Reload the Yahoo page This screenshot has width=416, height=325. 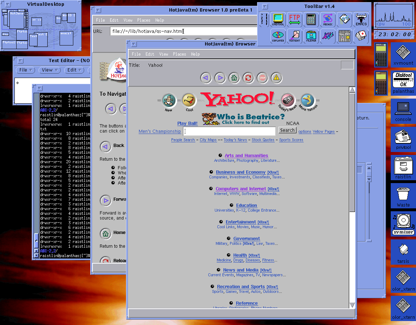(x=248, y=78)
